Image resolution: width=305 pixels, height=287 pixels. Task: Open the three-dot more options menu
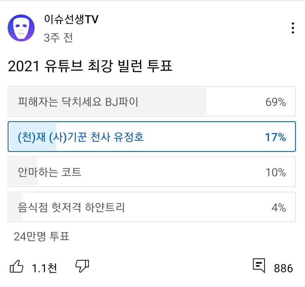tap(293, 28)
